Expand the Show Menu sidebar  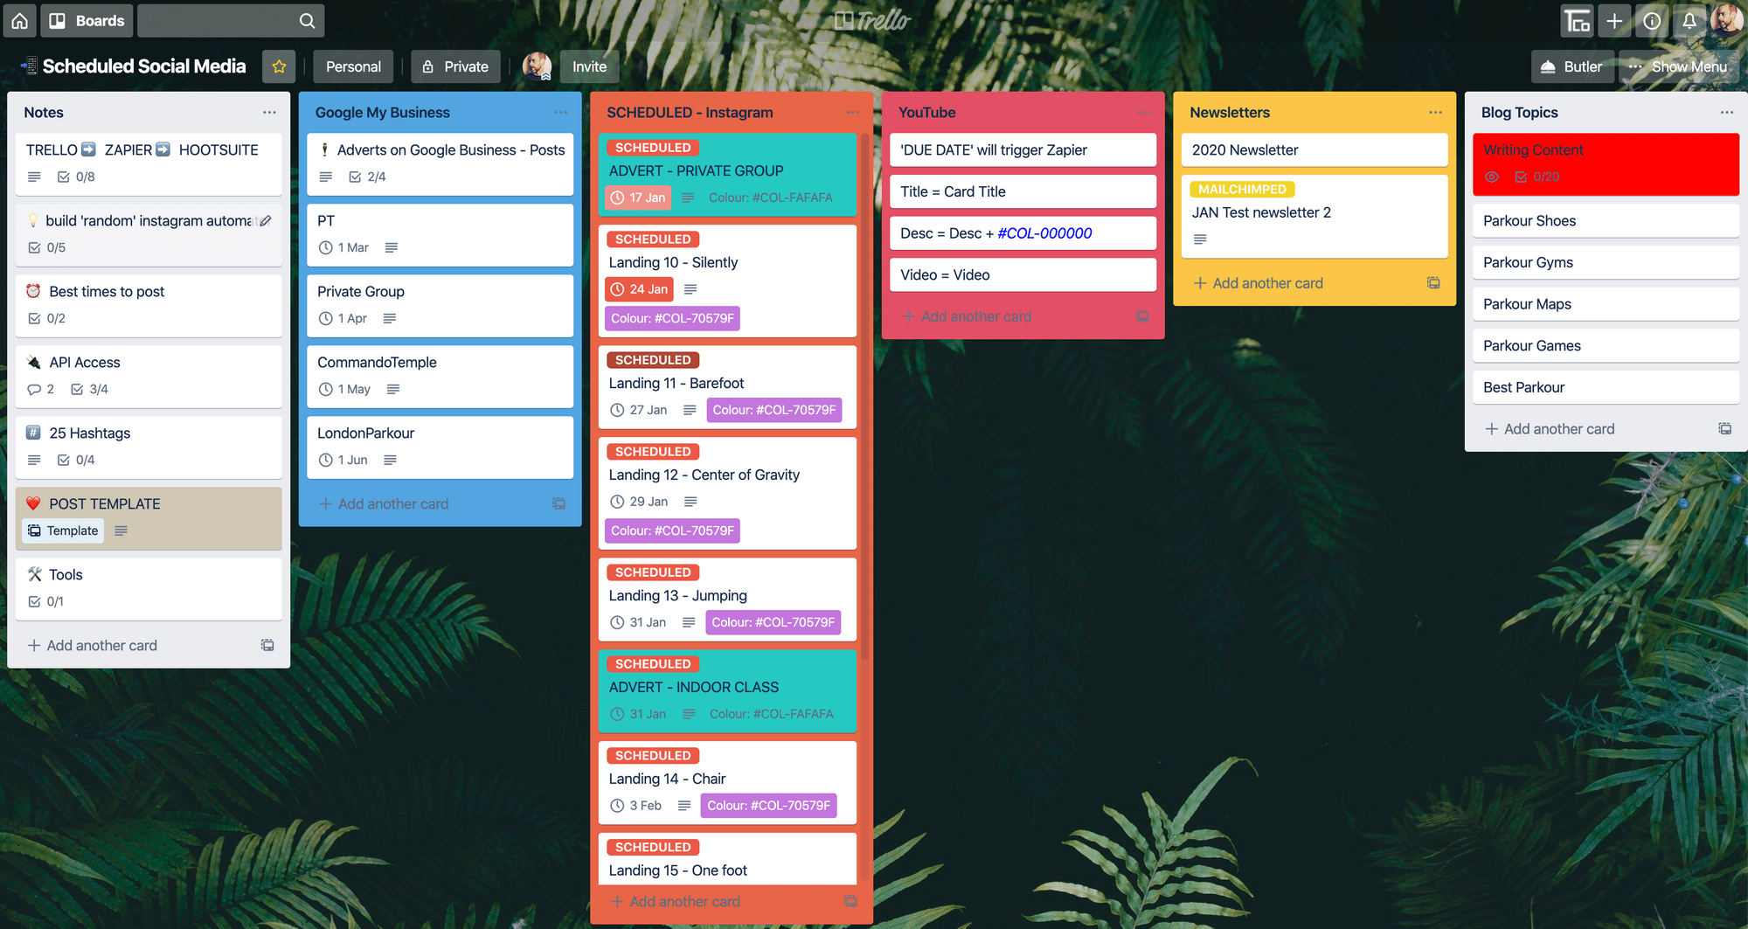pos(1678,66)
